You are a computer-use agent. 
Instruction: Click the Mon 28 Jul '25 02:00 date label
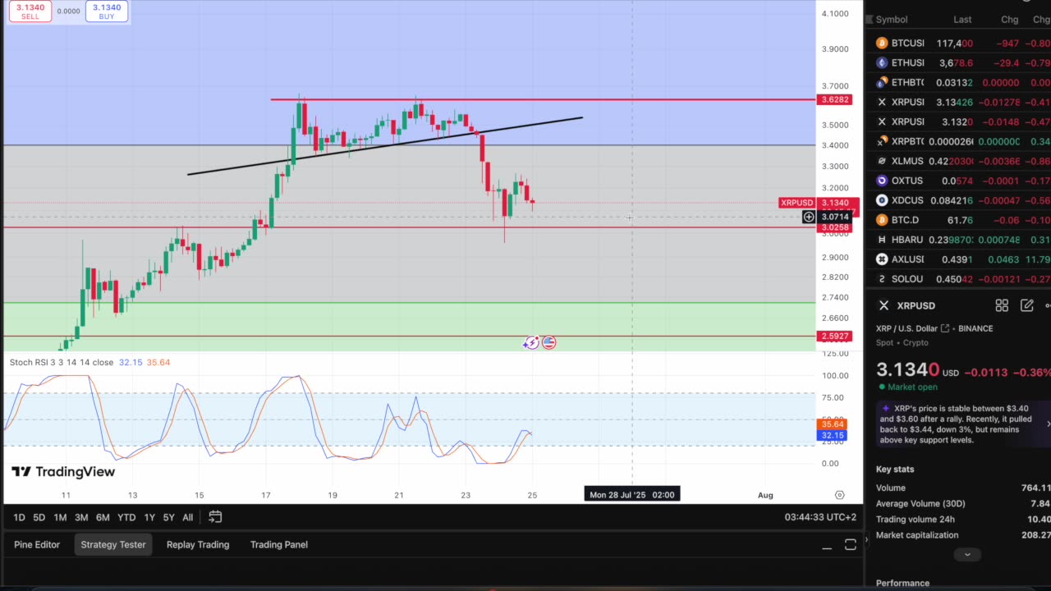click(x=631, y=495)
